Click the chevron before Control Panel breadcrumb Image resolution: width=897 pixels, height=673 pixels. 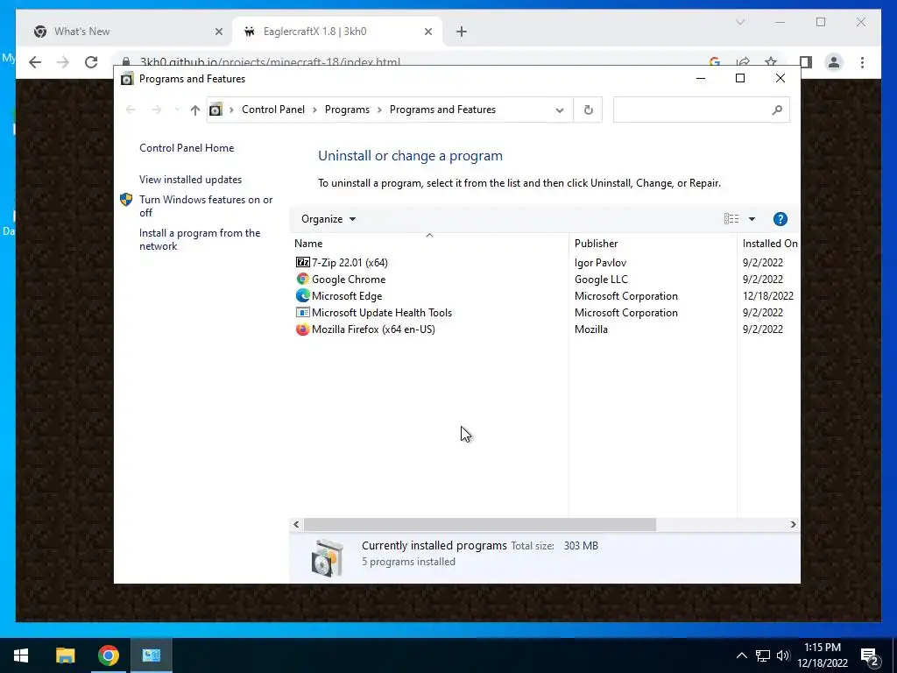231,110
